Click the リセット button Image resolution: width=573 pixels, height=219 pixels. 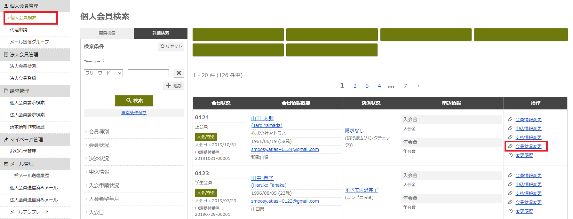(171, 47)
